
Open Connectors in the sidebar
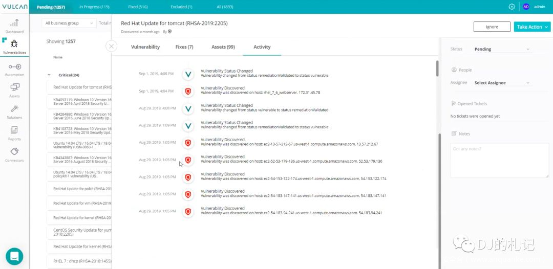pyautogui.click(x=14, y=154)
